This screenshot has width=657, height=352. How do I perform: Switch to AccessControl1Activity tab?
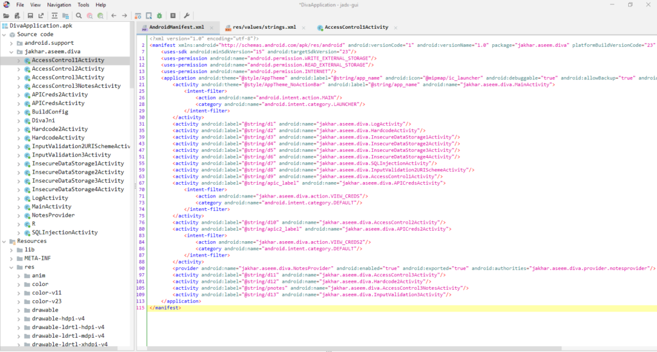tap(357, 27)
